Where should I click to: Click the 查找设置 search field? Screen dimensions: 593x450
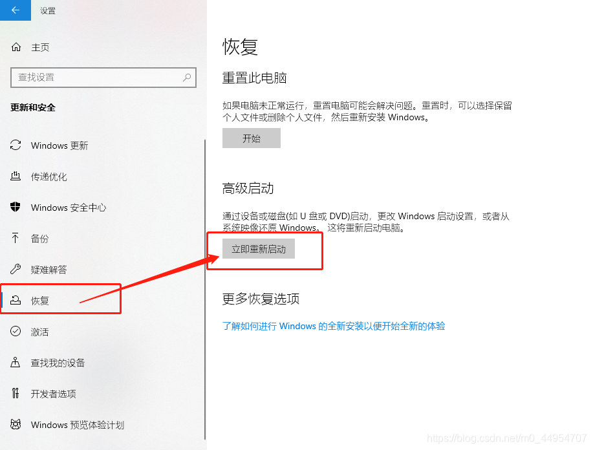(x=103, y=78)
